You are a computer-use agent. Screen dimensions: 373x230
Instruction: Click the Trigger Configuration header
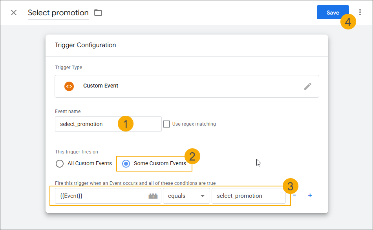85,45
